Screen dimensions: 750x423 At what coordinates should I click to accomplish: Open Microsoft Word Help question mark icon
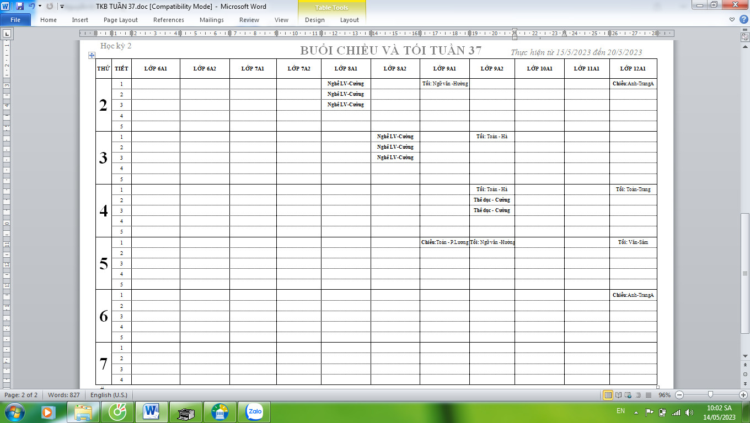click(x=743, y=20)
